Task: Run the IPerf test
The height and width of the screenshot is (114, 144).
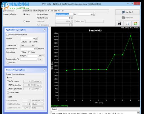Action: [127, 12]
